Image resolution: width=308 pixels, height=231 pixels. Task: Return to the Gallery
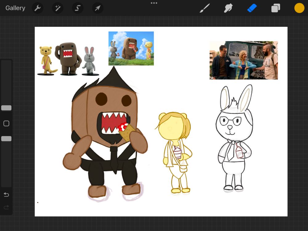click(x=15, y=8)
